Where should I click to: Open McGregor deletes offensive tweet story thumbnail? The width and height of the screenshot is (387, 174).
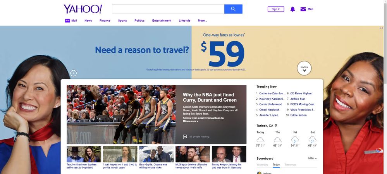193,154
